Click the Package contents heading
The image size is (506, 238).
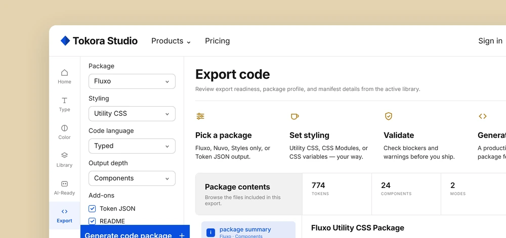237,187
